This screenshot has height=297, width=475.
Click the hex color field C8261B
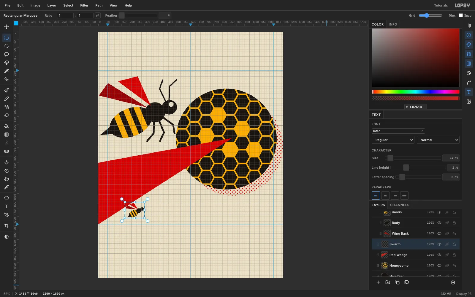click(416, 107)
